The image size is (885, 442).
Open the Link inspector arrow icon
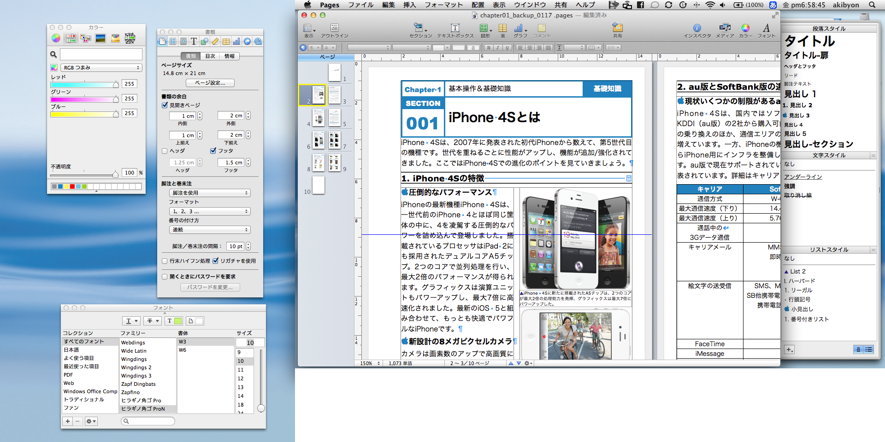(x=248, y=41)
